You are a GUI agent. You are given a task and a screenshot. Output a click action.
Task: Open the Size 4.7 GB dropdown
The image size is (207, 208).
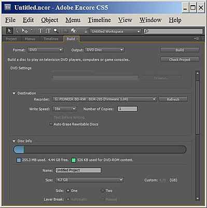coord(89,180)
